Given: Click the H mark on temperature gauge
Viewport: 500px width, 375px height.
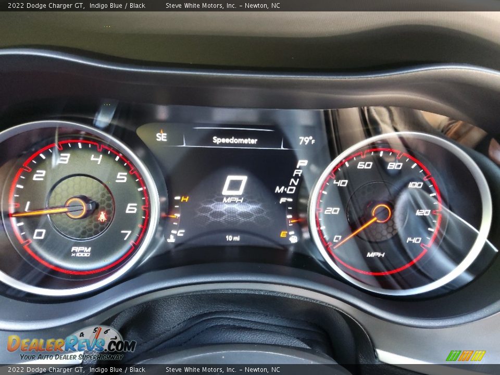Looking at the screenshot, I should [x=184, y=199].
